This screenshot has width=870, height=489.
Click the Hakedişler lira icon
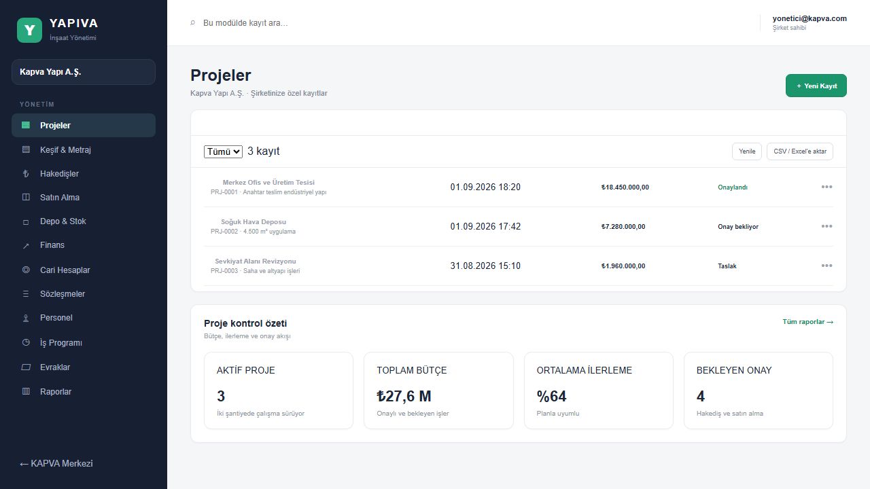pyautogui.click(x=26, y=174)
